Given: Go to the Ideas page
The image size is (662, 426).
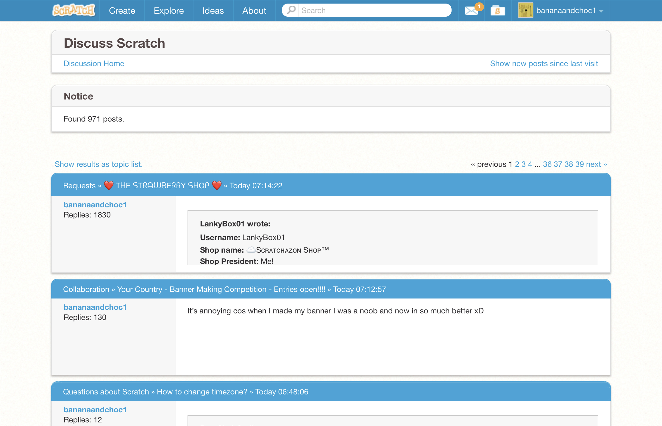Looking at the screenshot, I should point(213,10).
